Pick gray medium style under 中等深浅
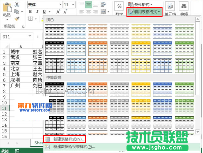The height and width of the screenshot is (153, 203). tap(119, 89)
